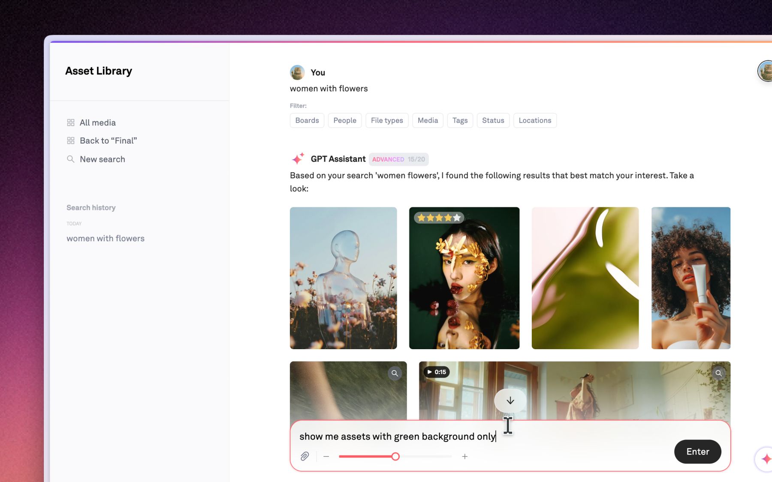Open the user avatar at top right
This screenshot has width=772, height=482.
766,71
